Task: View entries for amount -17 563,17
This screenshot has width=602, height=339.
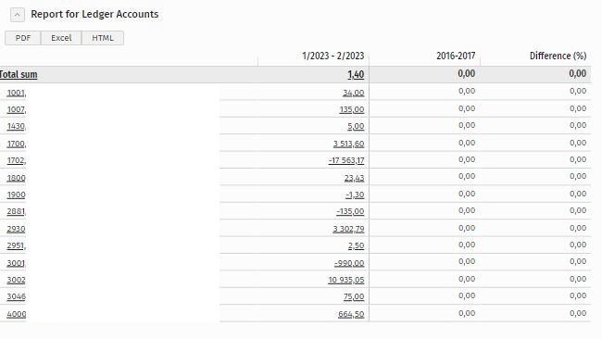Action: [346, 160]
